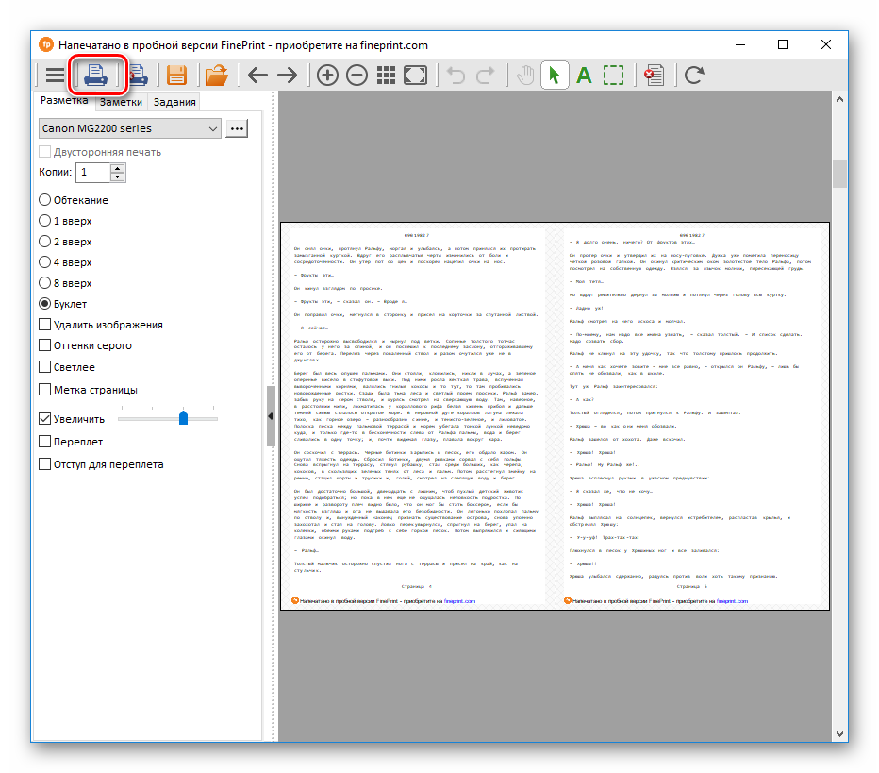
Task: Click the Open folder icon
Action: (x=217, y=76)
